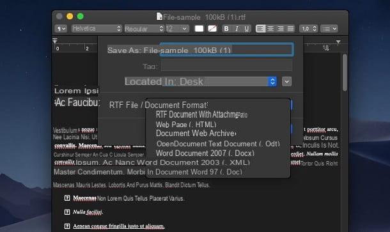
Task: Select Word Document 2003 (.XML) format
Action: click(x=193, y=162)
